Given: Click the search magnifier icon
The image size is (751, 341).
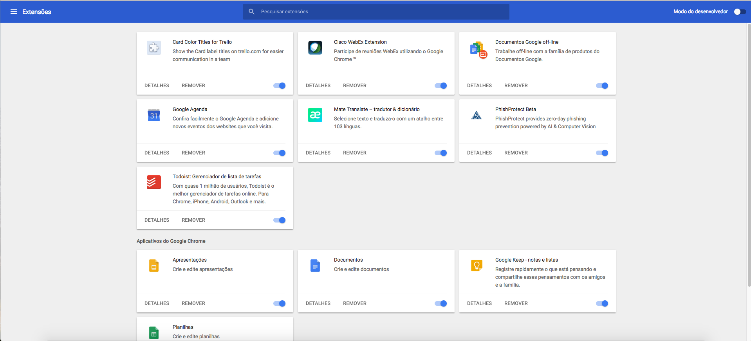Looking at the screenshot, I should (x=252, y=12).
